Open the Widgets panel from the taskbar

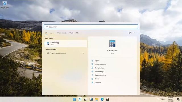[91, 99]
